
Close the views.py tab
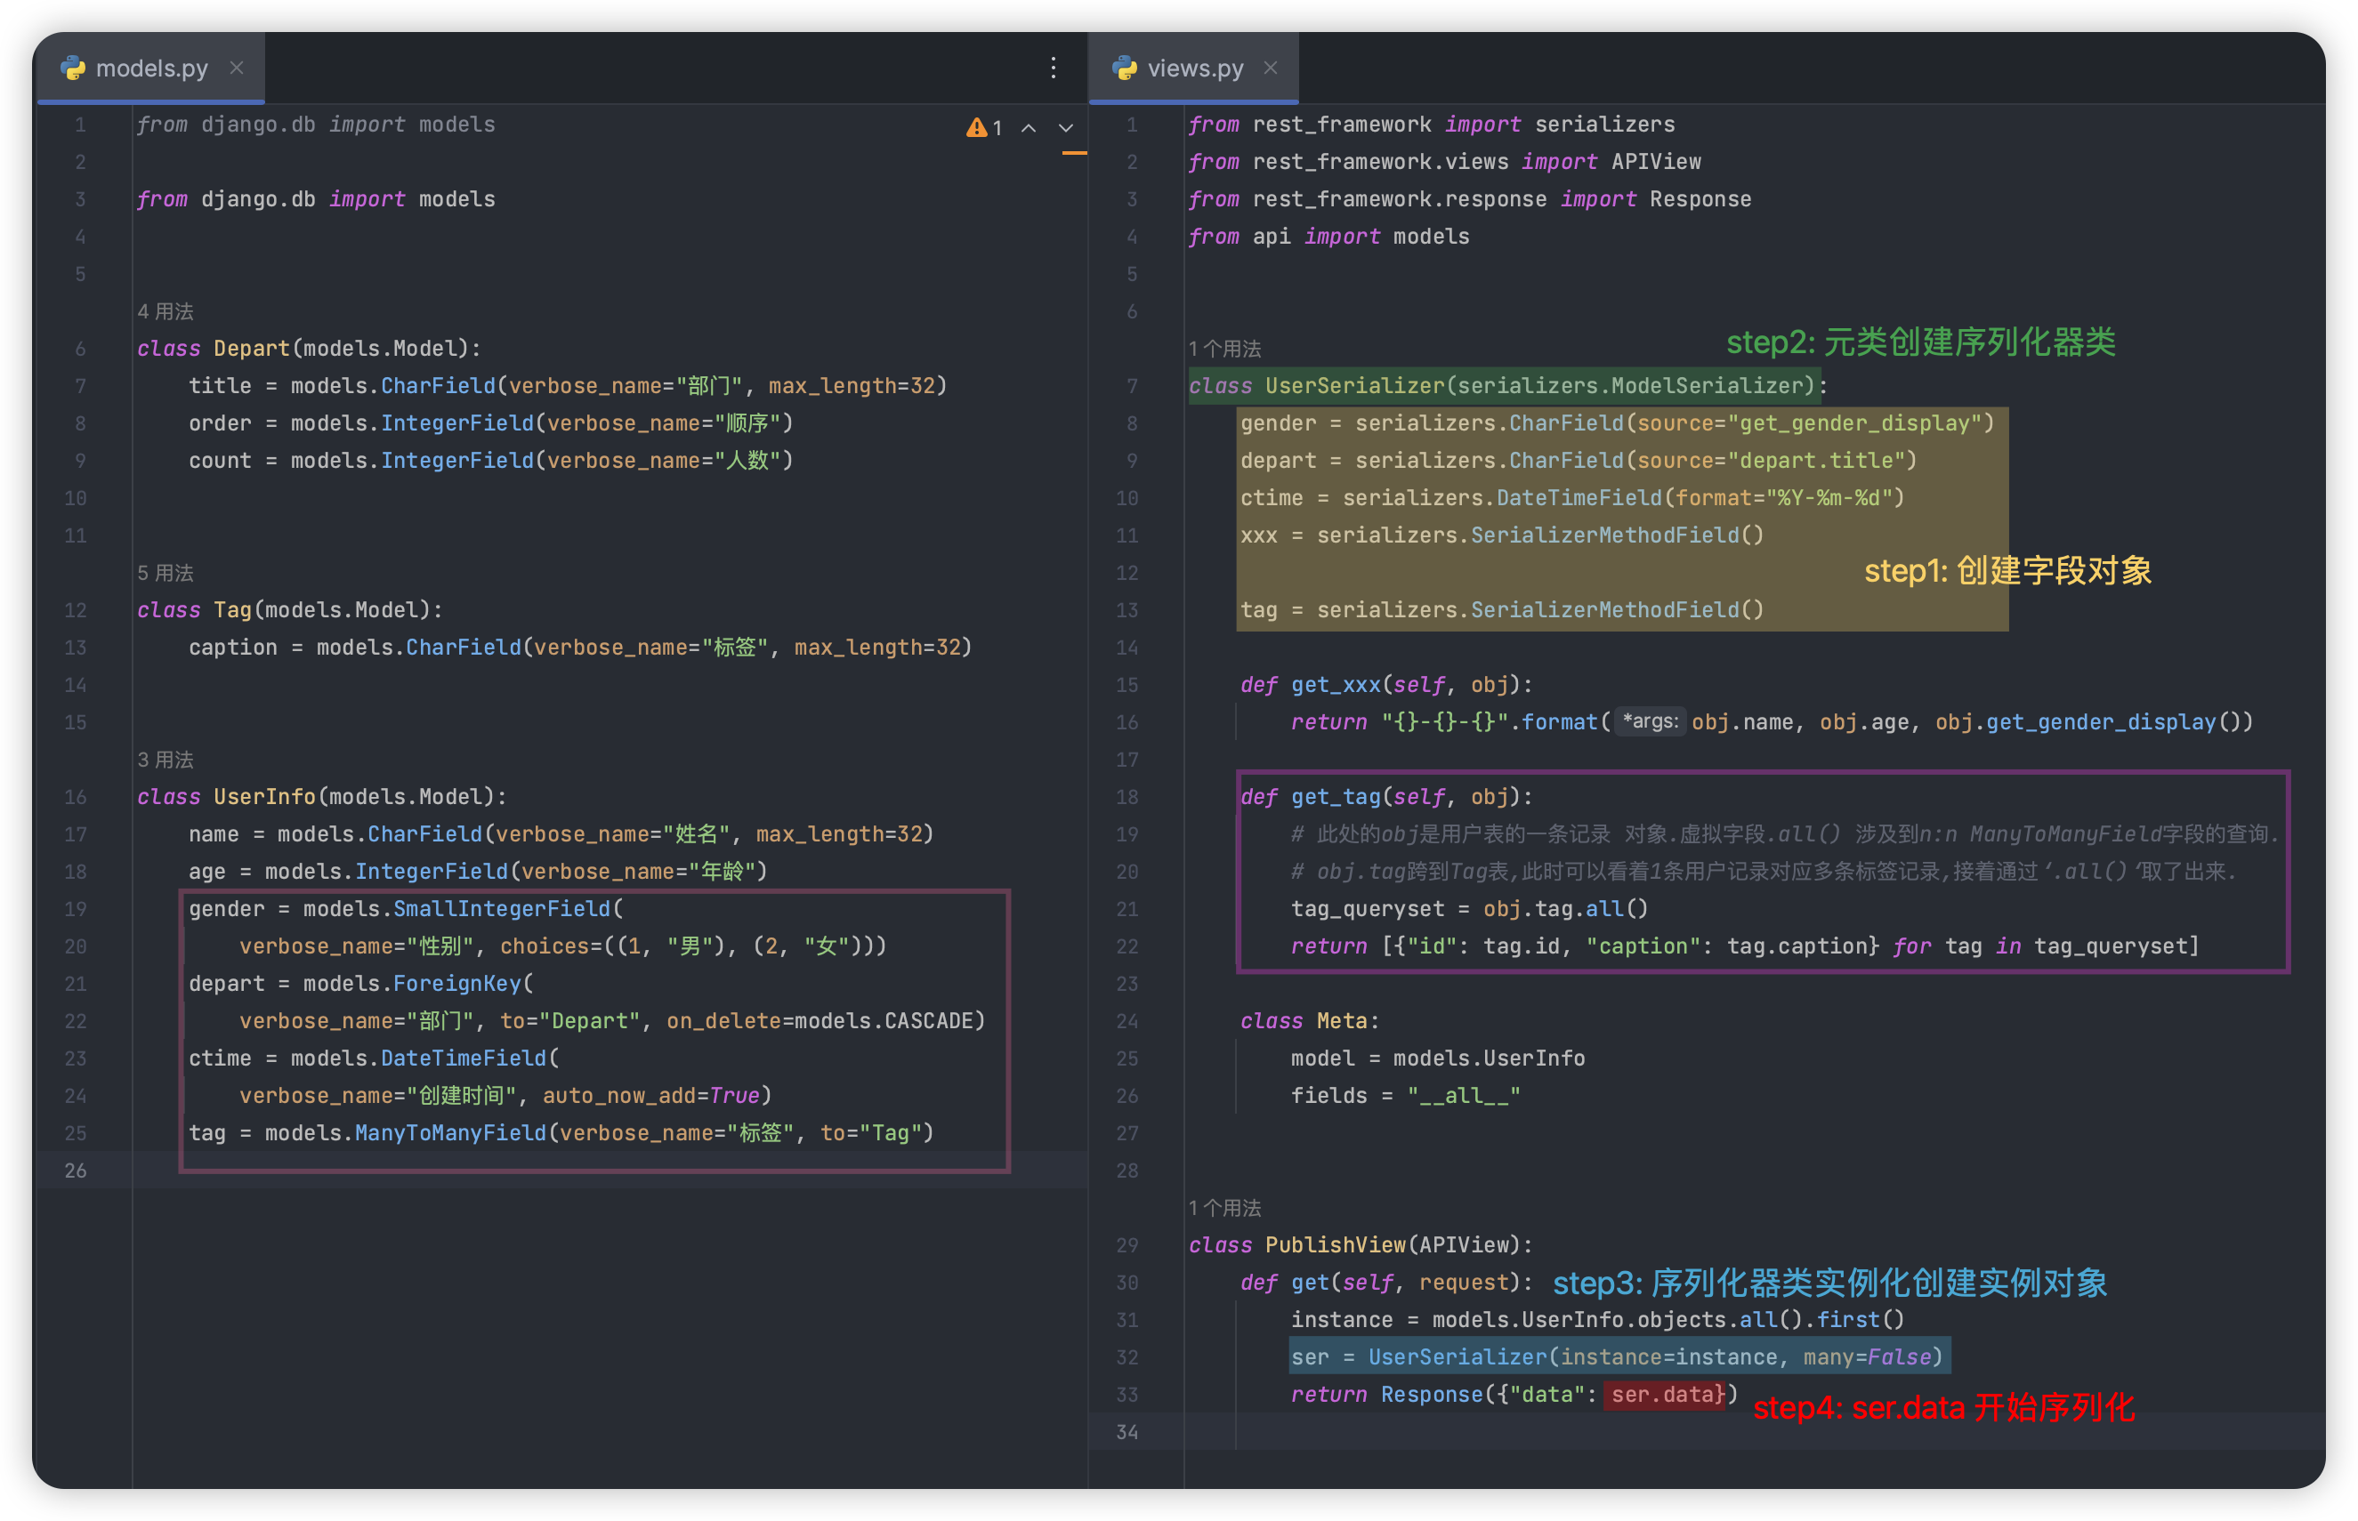pyautogui.click(x=1271, y=68)
